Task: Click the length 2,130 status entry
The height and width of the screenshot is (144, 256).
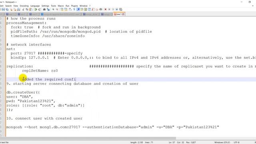Action: click(x=137, y=142)
